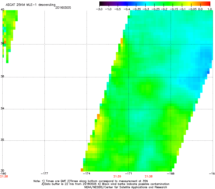This screenshot has width=215, height=189.
Task: Click the longitude label '-171'
Action: [128, 174]
